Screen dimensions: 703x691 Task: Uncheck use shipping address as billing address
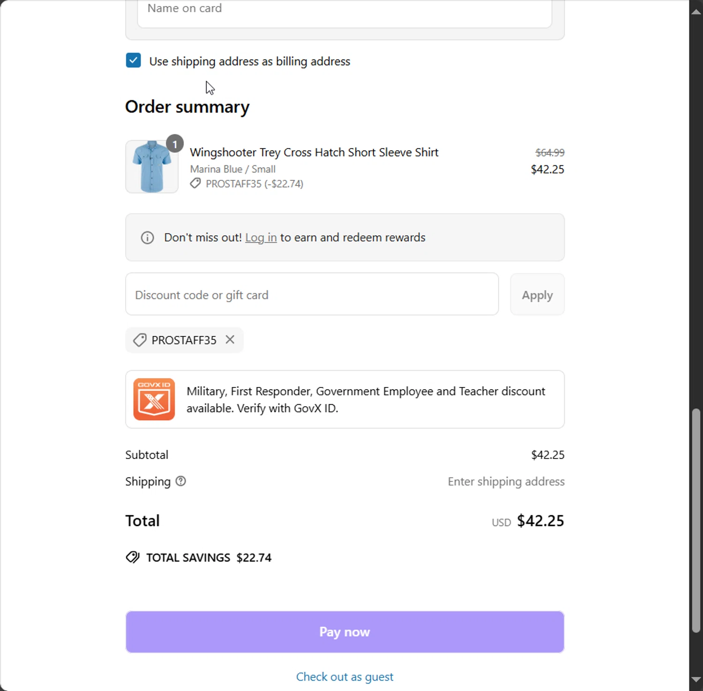[x=134, y=61]
